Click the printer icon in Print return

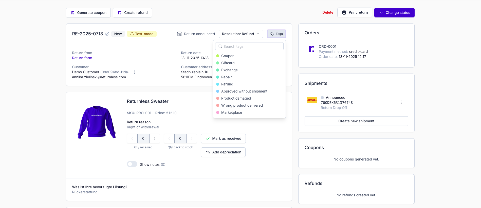tap(344, 12)
